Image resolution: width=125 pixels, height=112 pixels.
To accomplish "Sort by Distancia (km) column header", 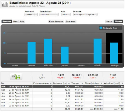I will coord(62,83).
